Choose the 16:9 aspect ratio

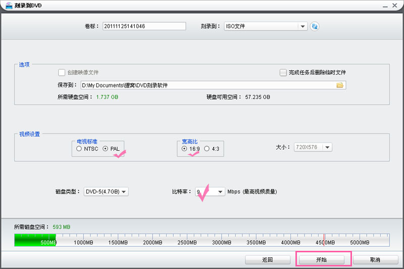pyautogui.click(x=184, y=149)
